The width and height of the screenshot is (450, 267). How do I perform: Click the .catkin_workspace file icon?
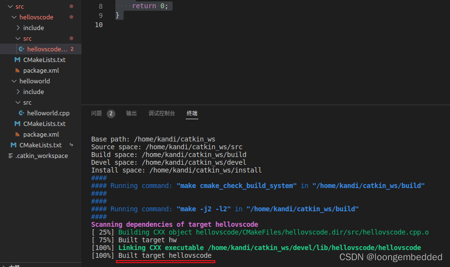tap(11, 156)
